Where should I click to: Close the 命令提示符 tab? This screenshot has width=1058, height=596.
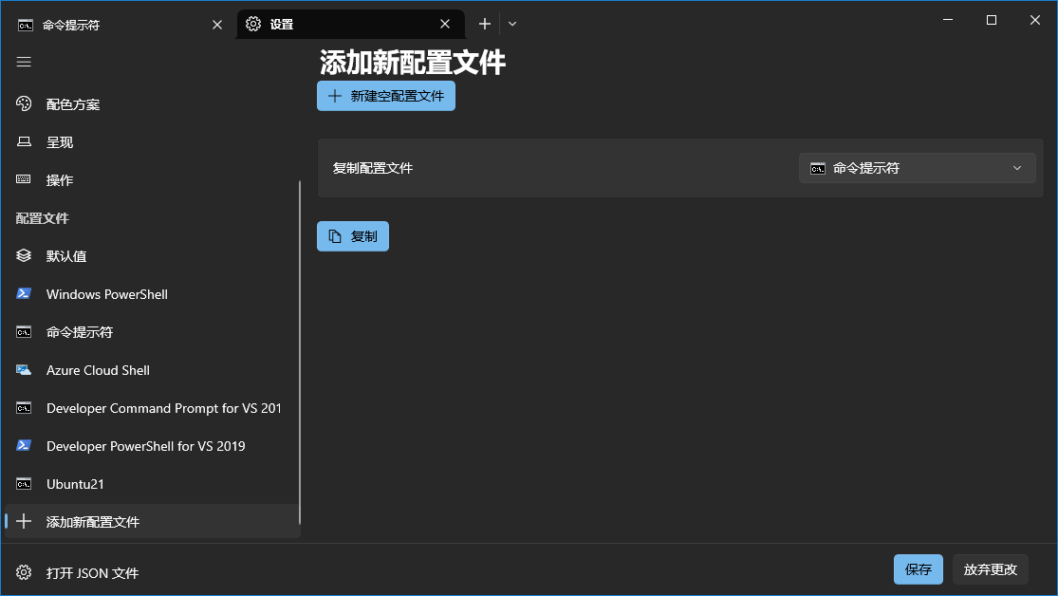[x=217, y=25]
